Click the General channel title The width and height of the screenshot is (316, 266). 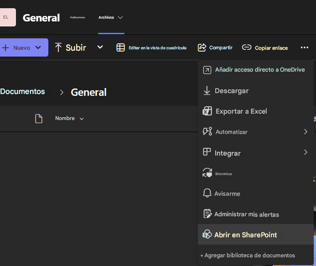41,18
